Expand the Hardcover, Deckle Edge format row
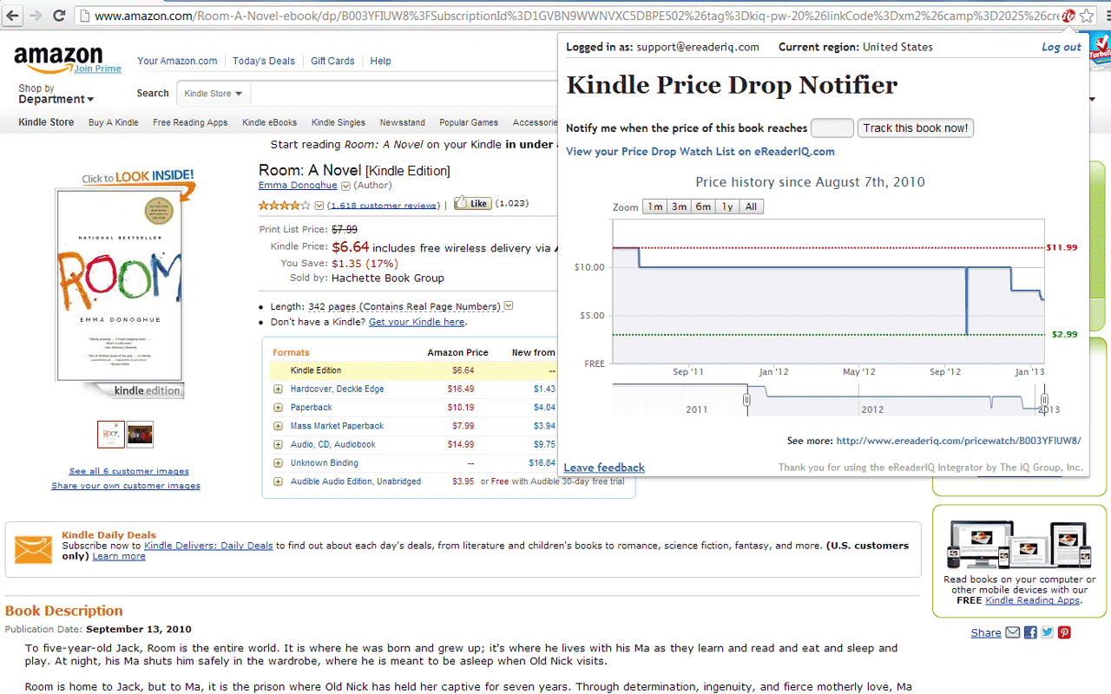 coord(279,389)
